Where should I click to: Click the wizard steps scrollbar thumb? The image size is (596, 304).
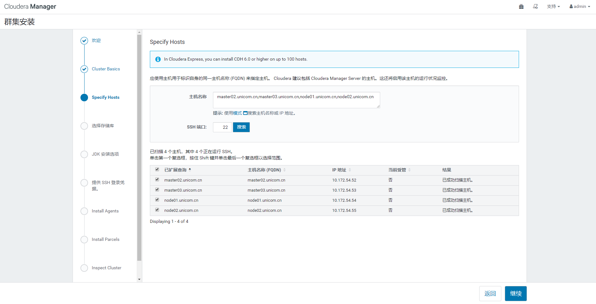[x=139, y=148]
